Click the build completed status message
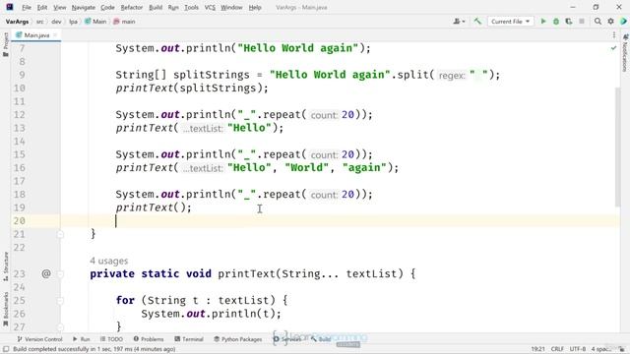 pyautogui.click(x=94, y=349)
